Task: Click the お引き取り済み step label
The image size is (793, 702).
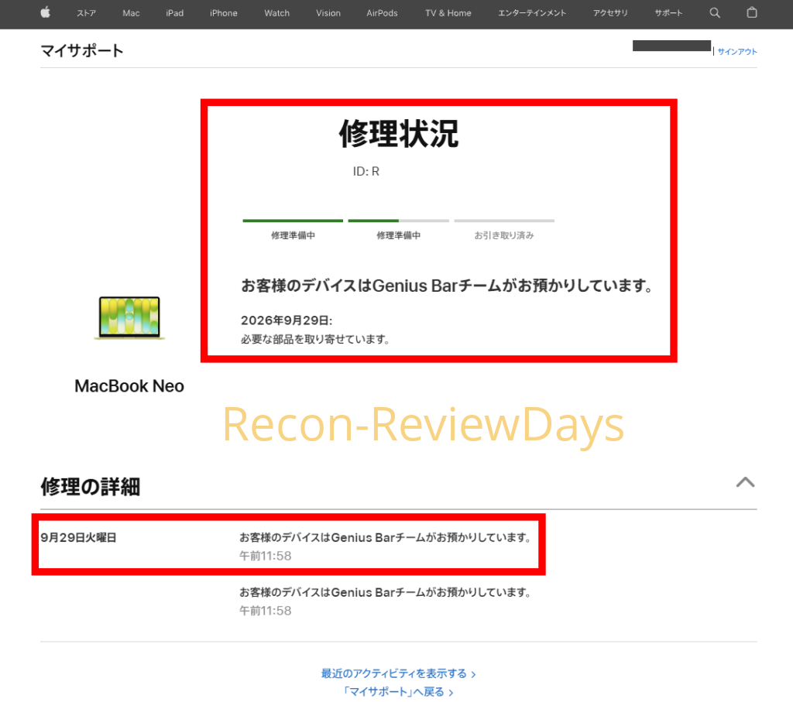Action: point(504,235)
